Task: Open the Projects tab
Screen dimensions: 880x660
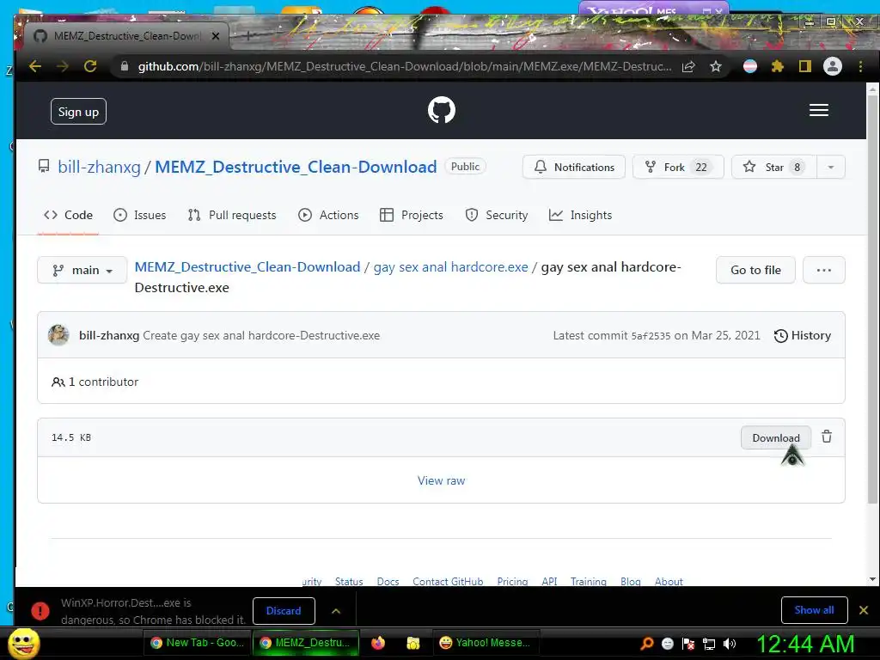Action: [412, 215]
